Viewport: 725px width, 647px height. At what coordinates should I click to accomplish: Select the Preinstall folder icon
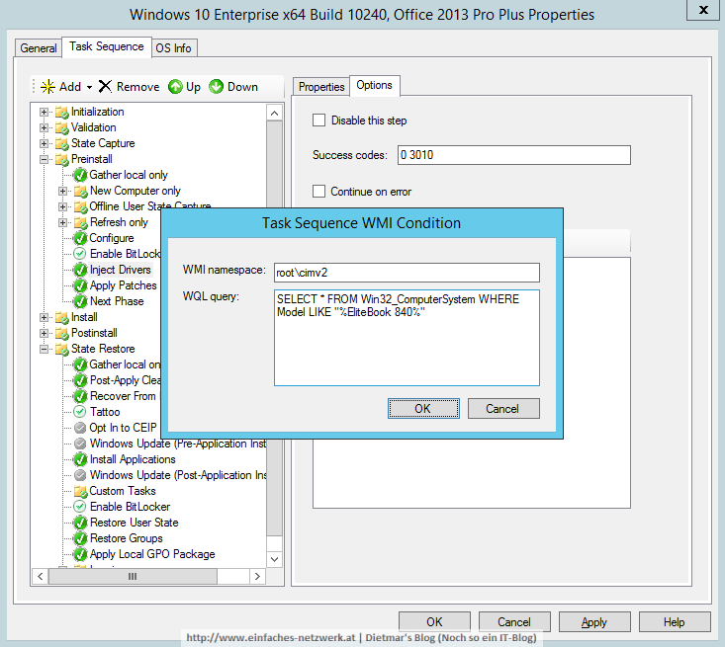click(62, 159)
